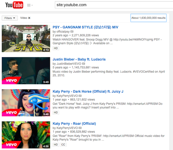
Task: Click vevo logo on Dark Horse thumbnail
Action: 11,112
